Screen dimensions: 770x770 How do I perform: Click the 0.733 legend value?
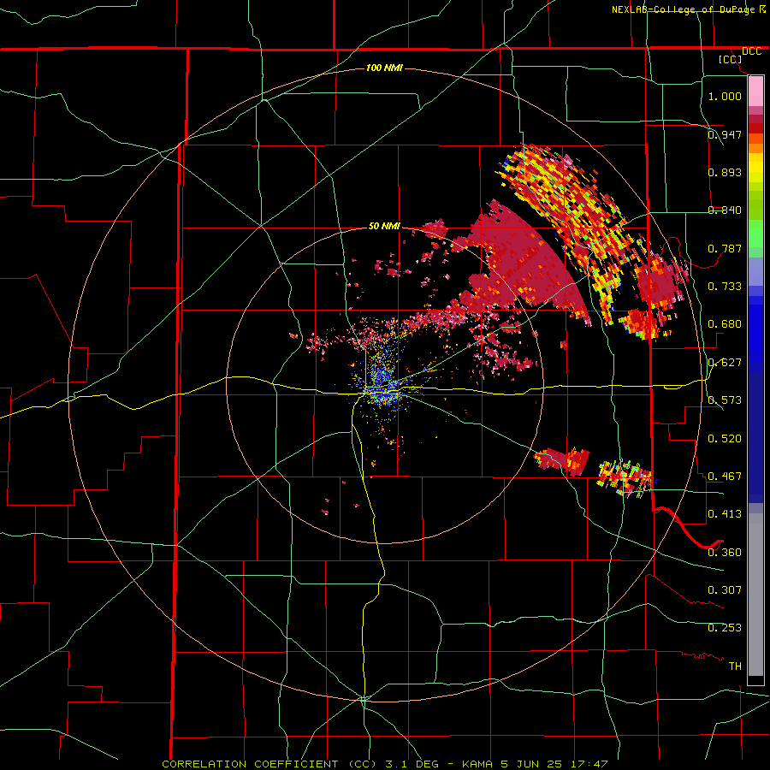[725, 287]
